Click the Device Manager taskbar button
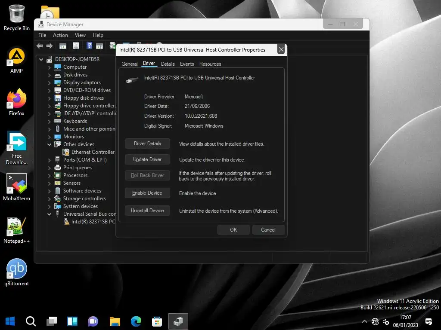Image resolution: width=441 pixels, height=330 pixels. tap(178, 321)
